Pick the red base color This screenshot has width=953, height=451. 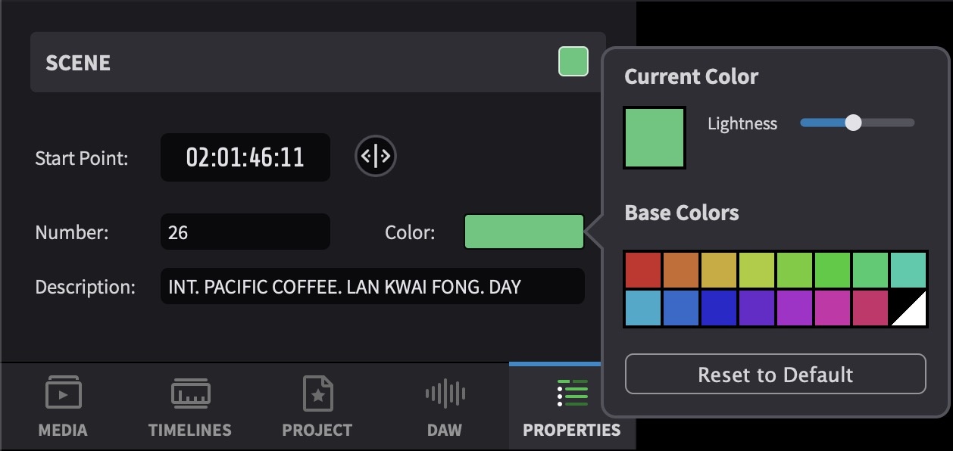coord(643,270)
